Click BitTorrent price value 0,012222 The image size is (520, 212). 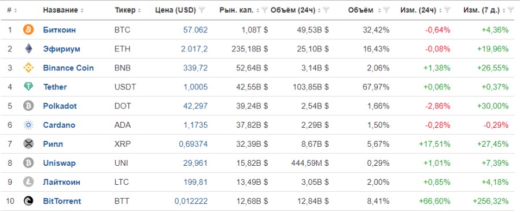(191, 201)
